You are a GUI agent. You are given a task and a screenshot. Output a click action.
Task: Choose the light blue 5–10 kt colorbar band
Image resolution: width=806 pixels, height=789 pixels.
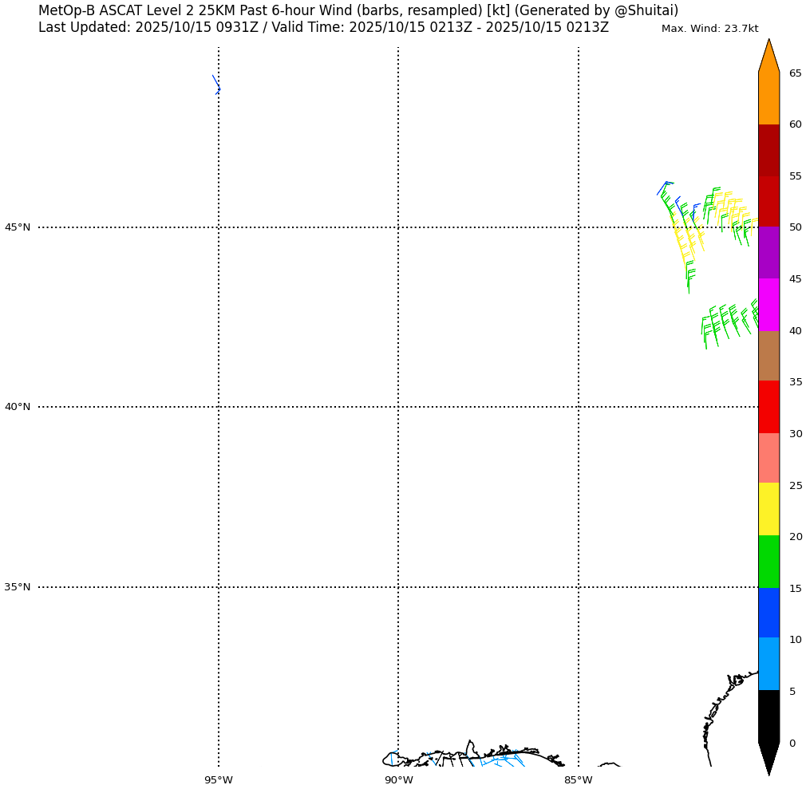[768, 664]
